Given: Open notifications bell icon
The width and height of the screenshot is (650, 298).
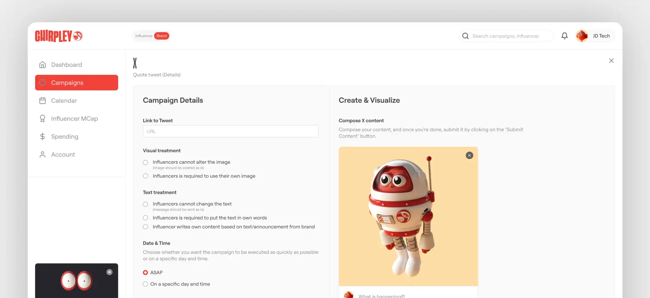Looking at the screenshot, I should coord(564,36).
